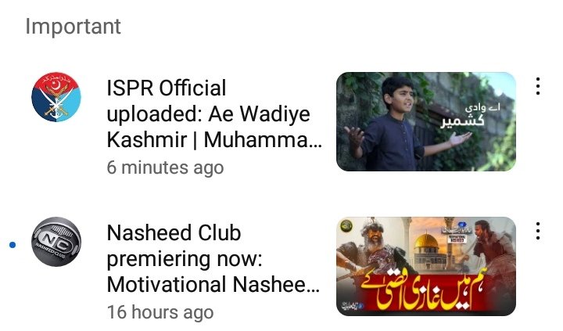Select yellow Urdu banner on Nasheed thumbnail
The width and height of the screenshot is (563, 331).
[x=427, y=294]
